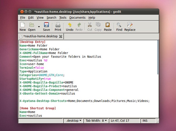Viewport: 176px width, 131px height.
Task: Open the View menu
Action: point(40,17)
